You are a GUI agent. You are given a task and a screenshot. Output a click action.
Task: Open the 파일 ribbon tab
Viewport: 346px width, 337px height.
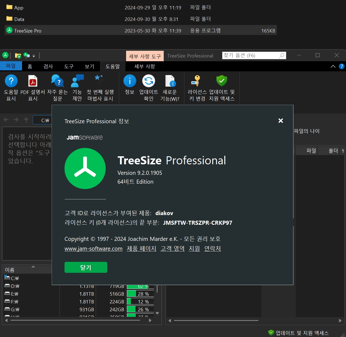pos(11,66)
